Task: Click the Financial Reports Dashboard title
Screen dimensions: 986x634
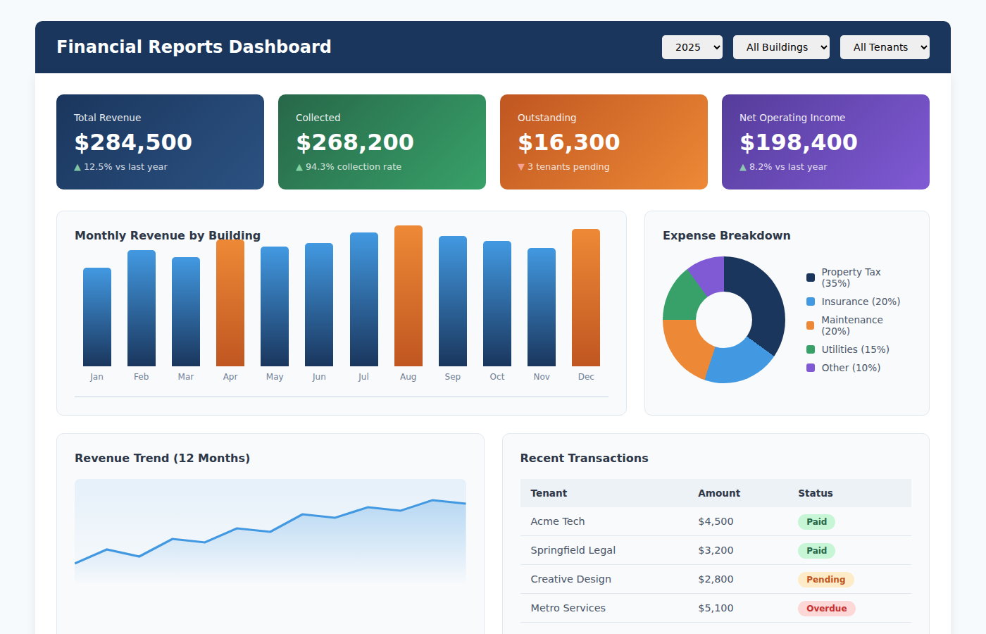Action: (194, 46)
